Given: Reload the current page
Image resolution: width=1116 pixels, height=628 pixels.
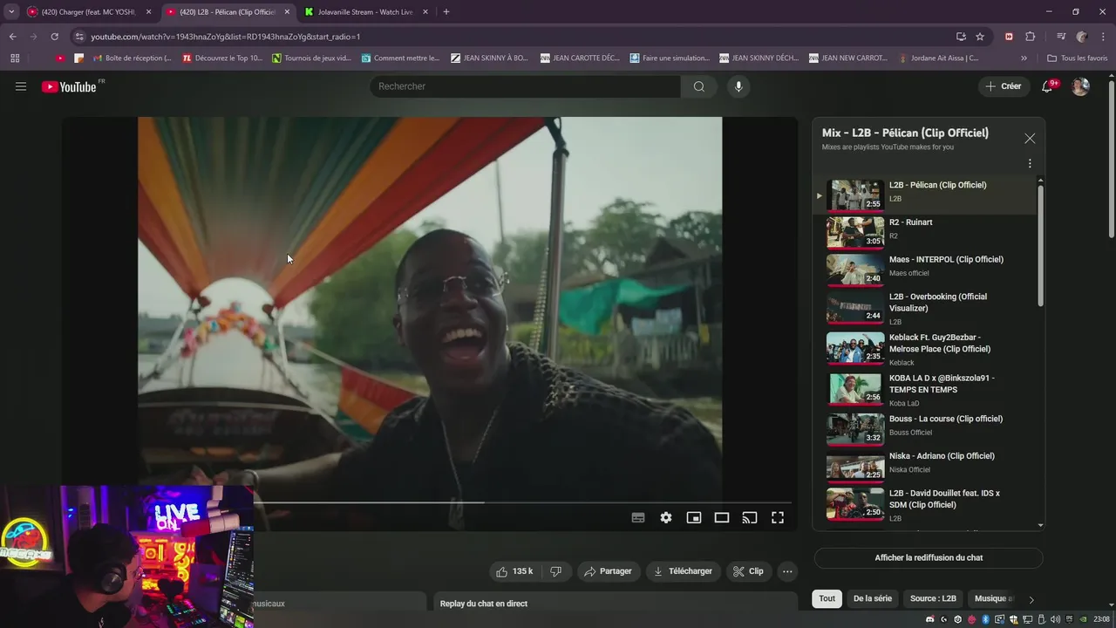Looking at the screenshot, I should click(x=54, y=37).
